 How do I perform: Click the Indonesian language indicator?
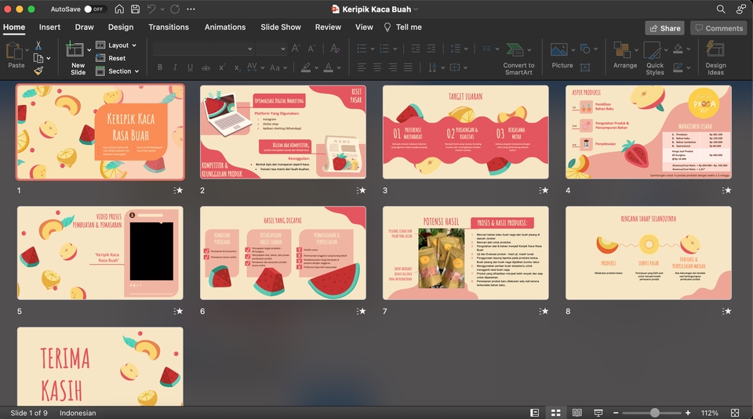pyautogui.click(x=78, y=413)
